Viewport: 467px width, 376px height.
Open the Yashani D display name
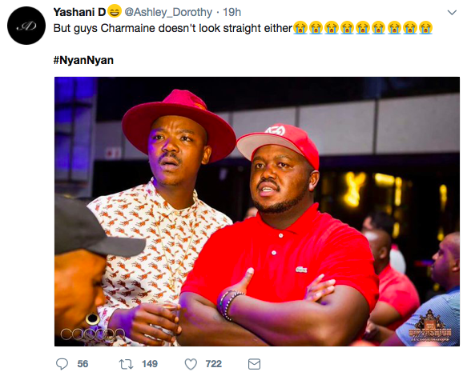[79, 12]
